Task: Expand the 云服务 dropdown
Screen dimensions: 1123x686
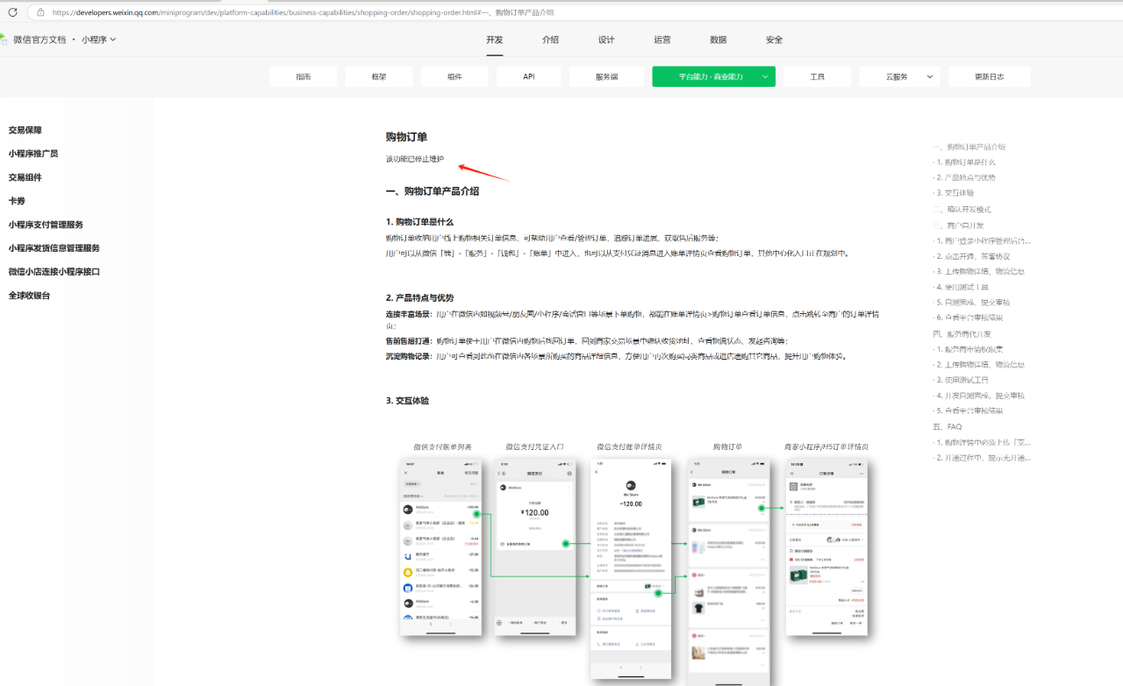Action: 900,76
